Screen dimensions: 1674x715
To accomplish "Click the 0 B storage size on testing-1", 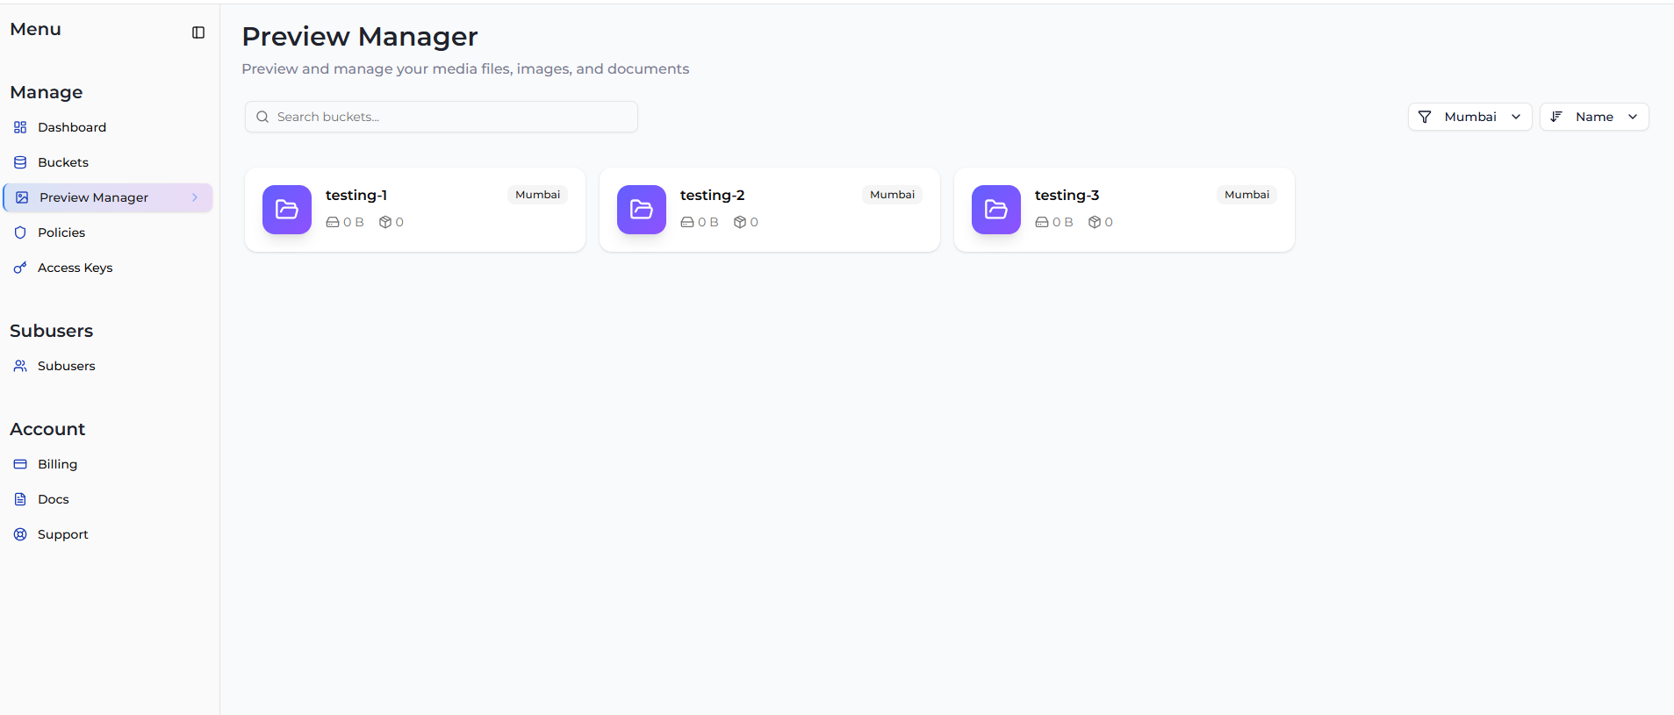I will point(345,222).
